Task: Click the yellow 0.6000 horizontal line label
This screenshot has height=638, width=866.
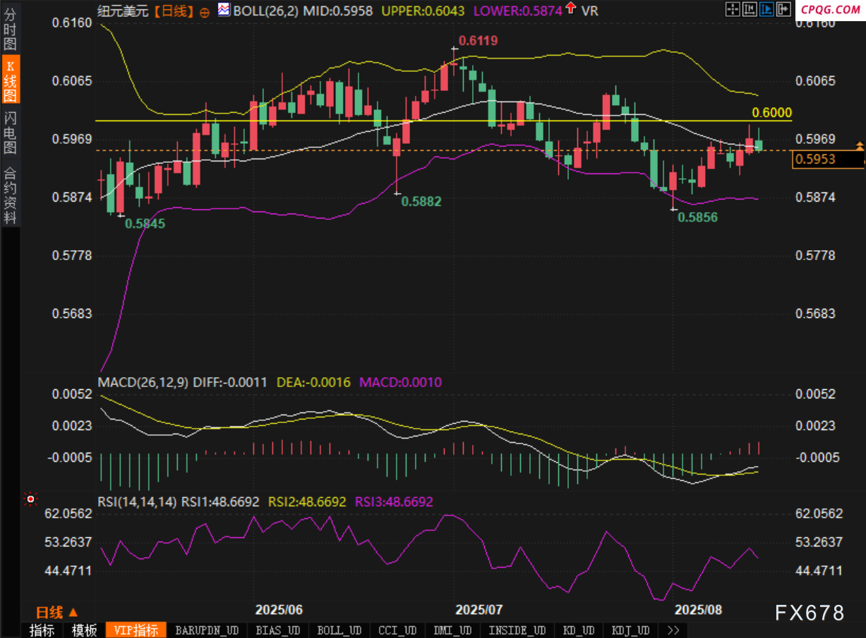Action: (771, 113)
